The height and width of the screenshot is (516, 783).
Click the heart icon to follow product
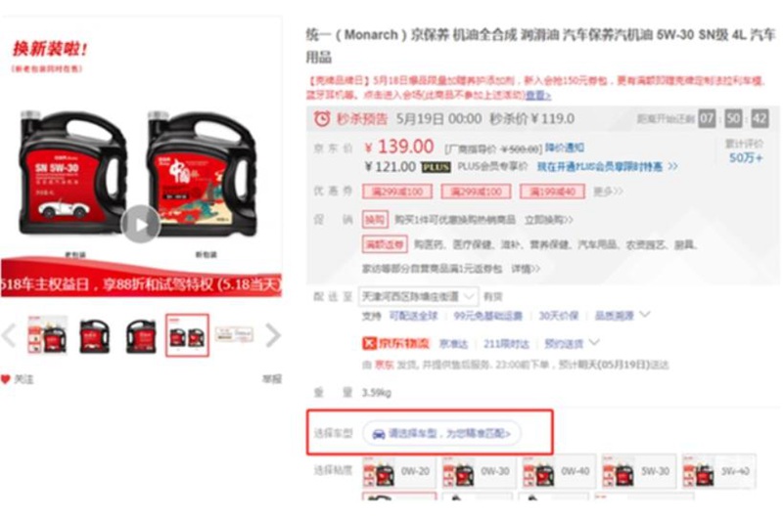click(5, 379)
